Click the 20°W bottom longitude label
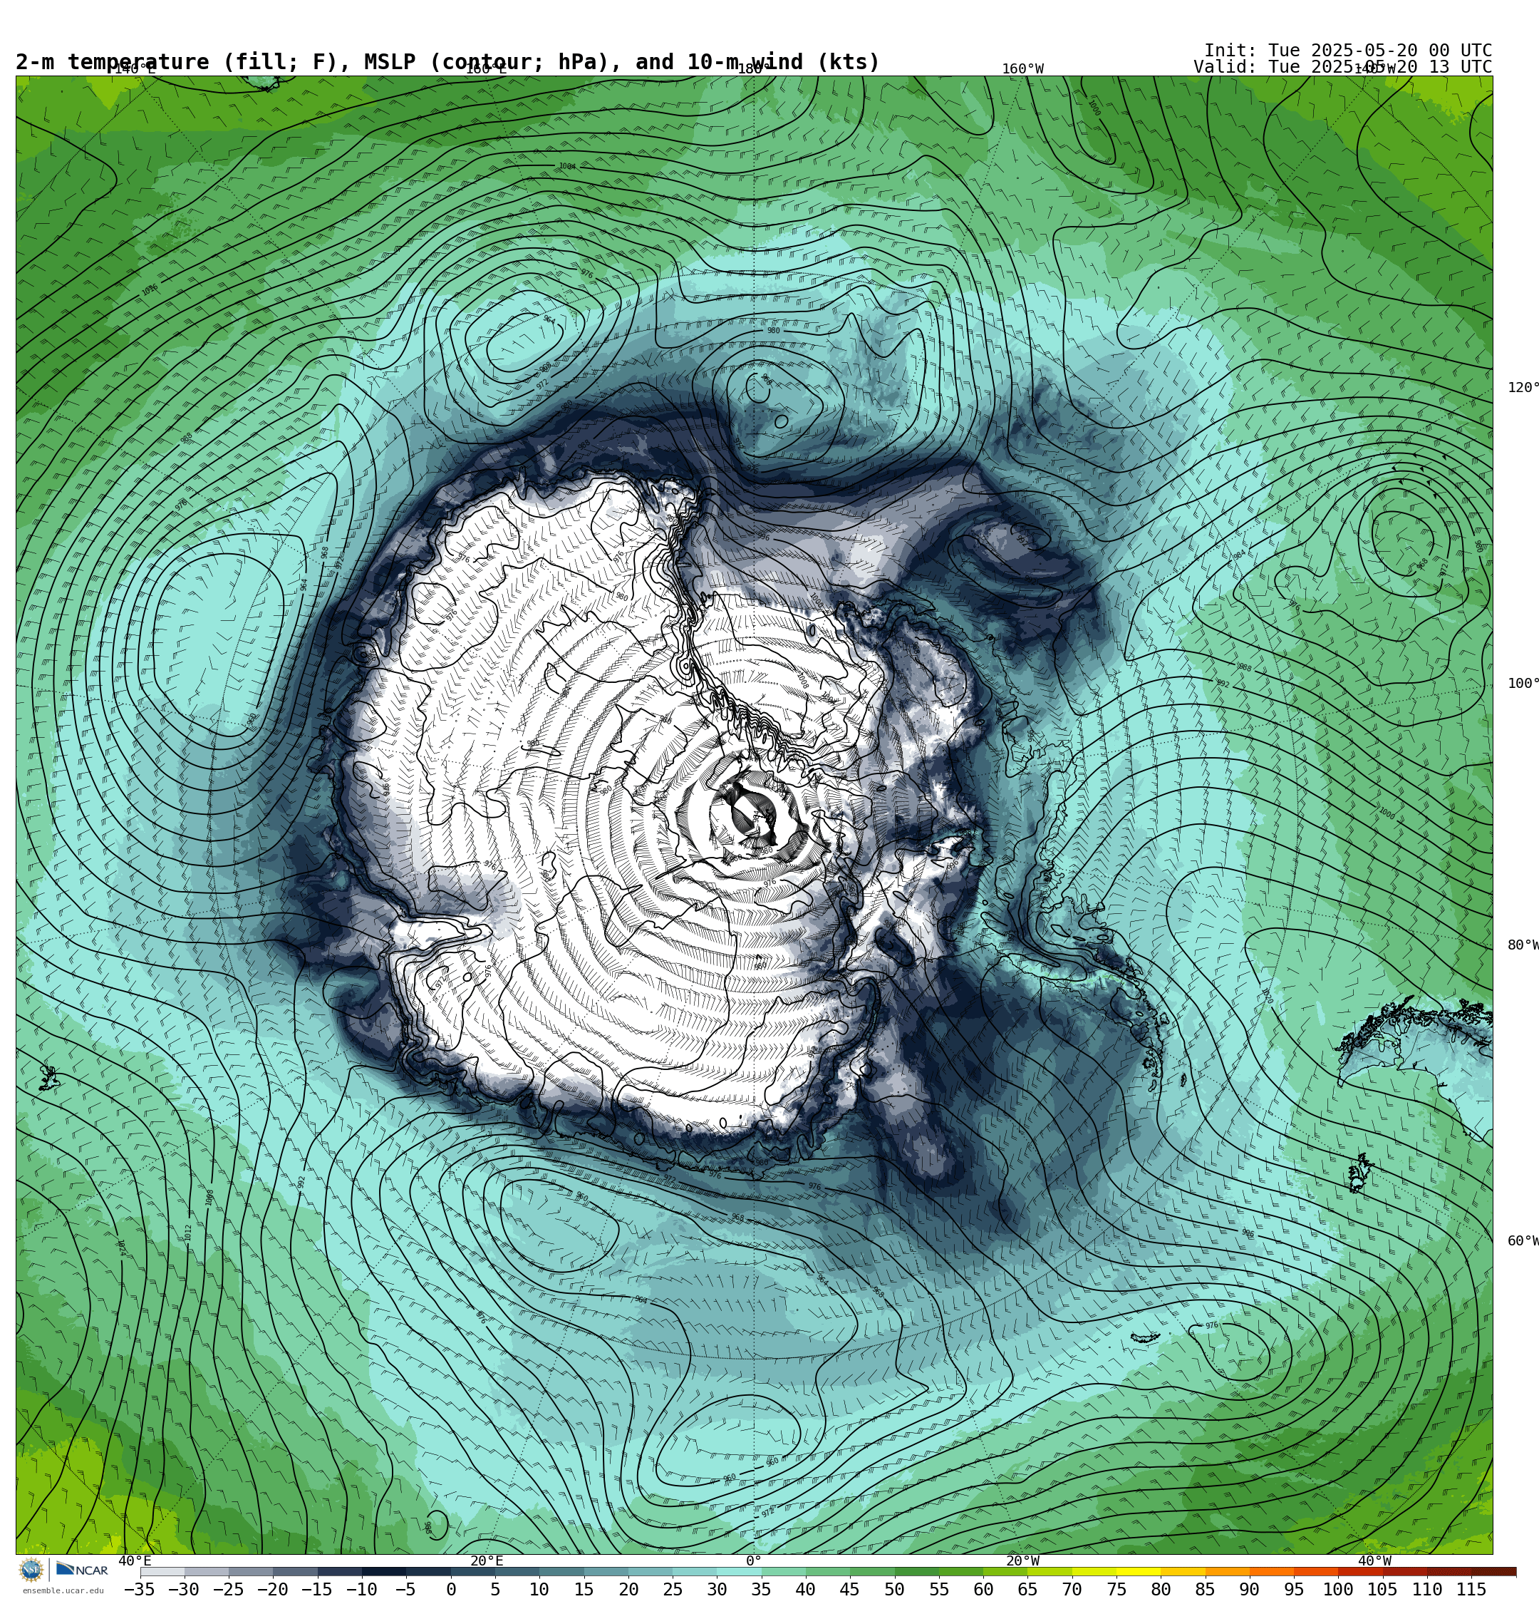This screenshot has height=1599, width=1539. [1022, 1561]
